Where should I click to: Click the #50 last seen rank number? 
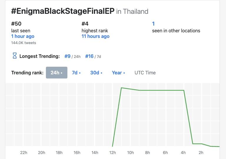pos(16,24)
